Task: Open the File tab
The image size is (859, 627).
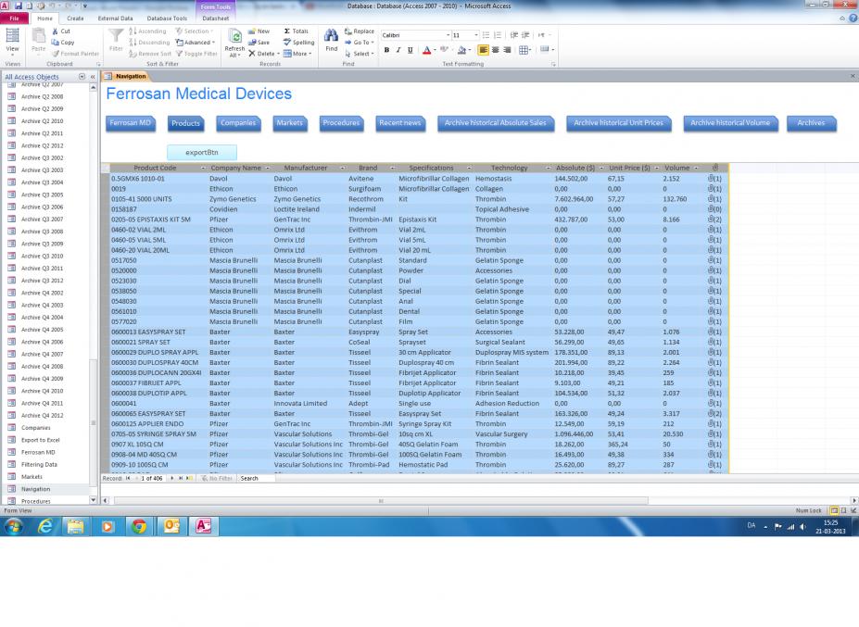Action: 14,19
